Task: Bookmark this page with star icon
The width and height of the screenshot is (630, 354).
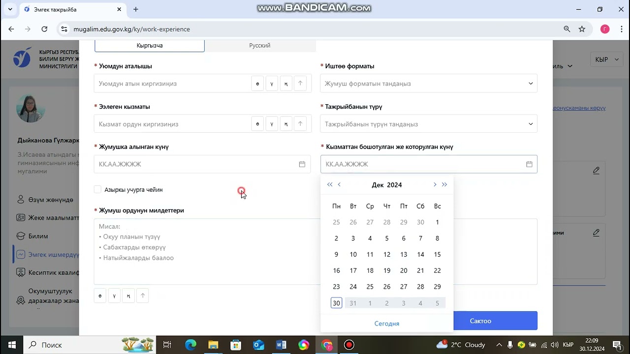Action: pyautogui.click(x=582, y=29)
